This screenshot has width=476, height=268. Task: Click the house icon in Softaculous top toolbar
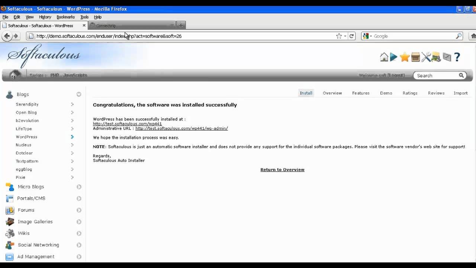(x=384, y=57)
